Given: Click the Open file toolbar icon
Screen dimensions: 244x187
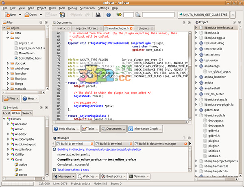Looking at the screenshot, I should tap(27, 15).
